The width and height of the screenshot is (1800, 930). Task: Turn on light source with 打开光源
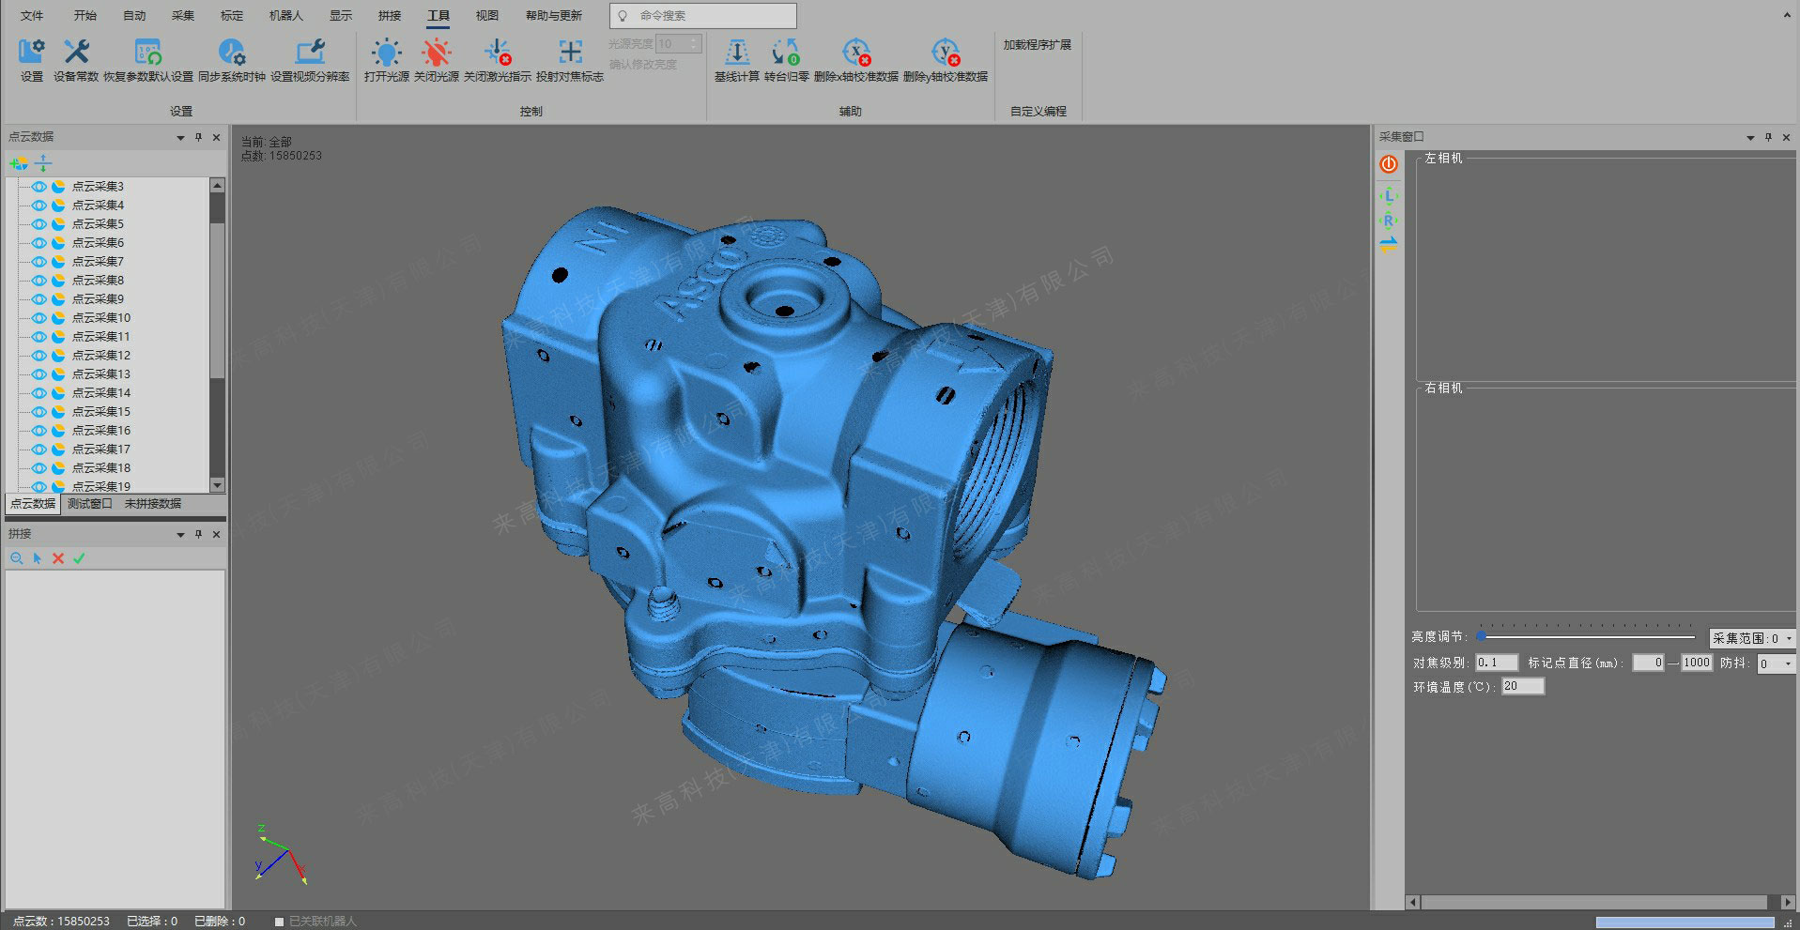[386, 53]
